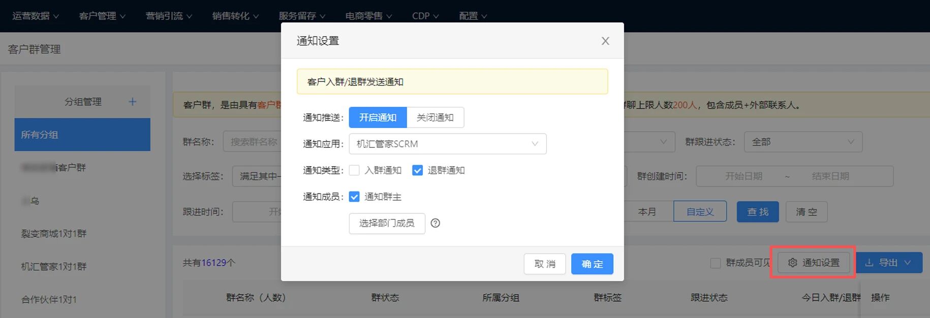
Task: Close the 通知设置 dialog with X icon
Action: 605,41
